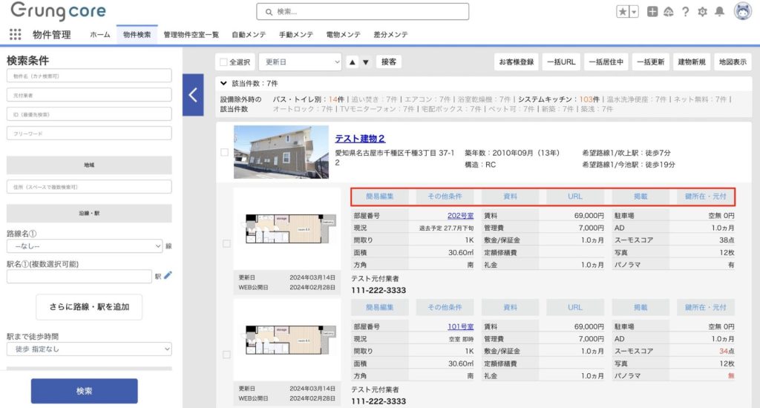This screenshot has width=760, height=408.
Task: Open the notifications bell
Action: pyautogui.click(x=719, y=12)
